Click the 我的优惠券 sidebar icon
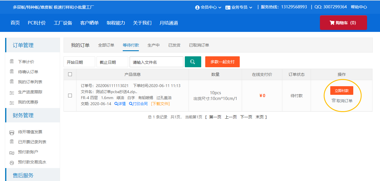 point(12,102)
